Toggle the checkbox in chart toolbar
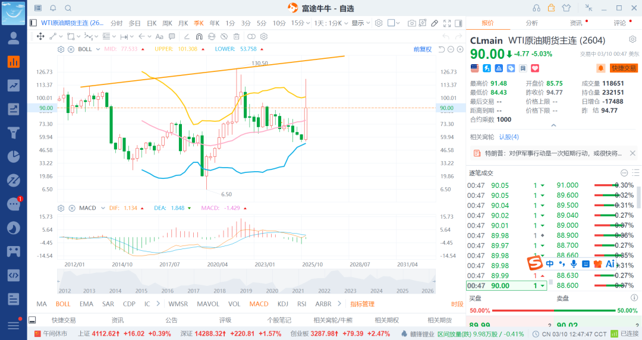This screenshot has width=642, height=340. point(391,23)
